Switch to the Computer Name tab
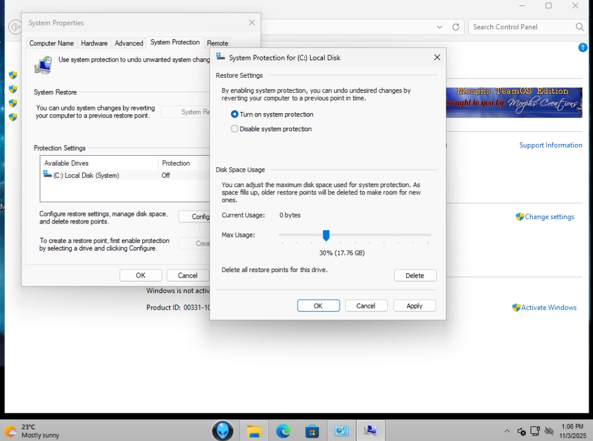 click(51, 43)
